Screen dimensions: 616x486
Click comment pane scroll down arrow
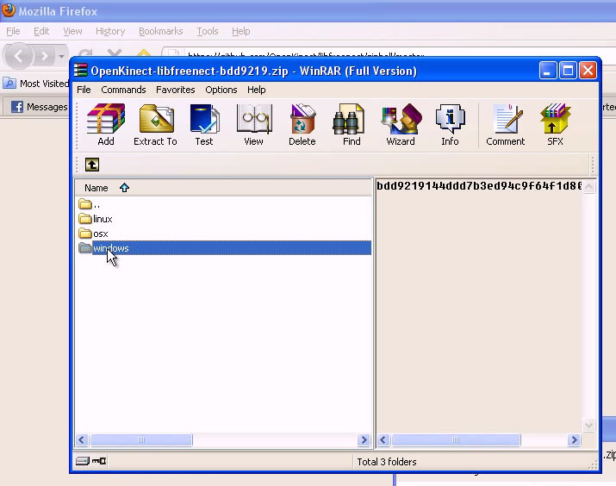coord(588,425)
